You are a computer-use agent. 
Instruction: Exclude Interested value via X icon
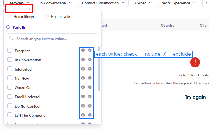[90, 69]
